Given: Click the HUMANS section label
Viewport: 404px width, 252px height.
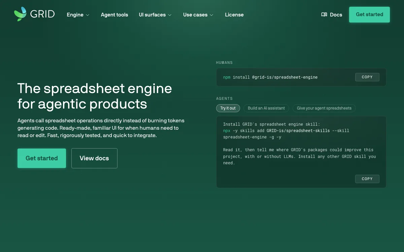Looking at the screenshot, I should (224, 62).
